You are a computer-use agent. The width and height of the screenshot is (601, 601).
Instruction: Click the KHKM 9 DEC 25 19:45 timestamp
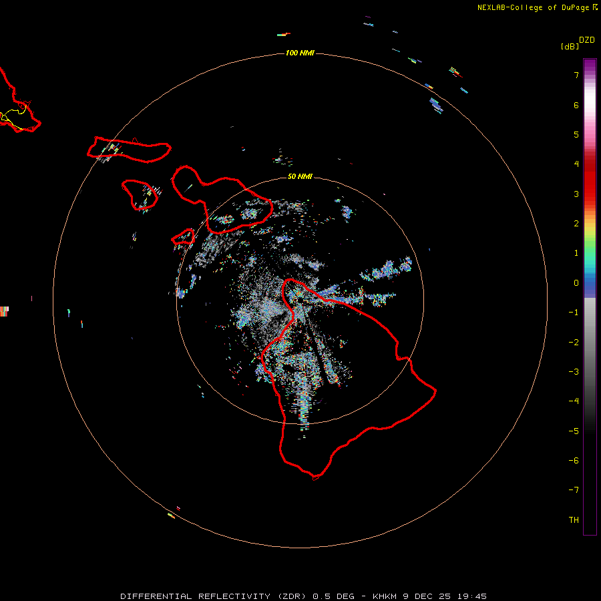coord(429,596)
